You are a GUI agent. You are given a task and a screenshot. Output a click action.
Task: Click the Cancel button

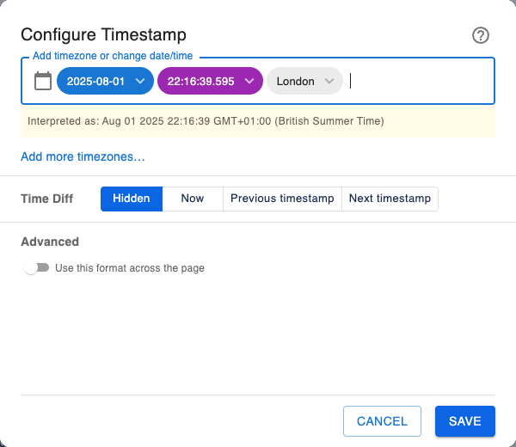[x=382, y=421]
